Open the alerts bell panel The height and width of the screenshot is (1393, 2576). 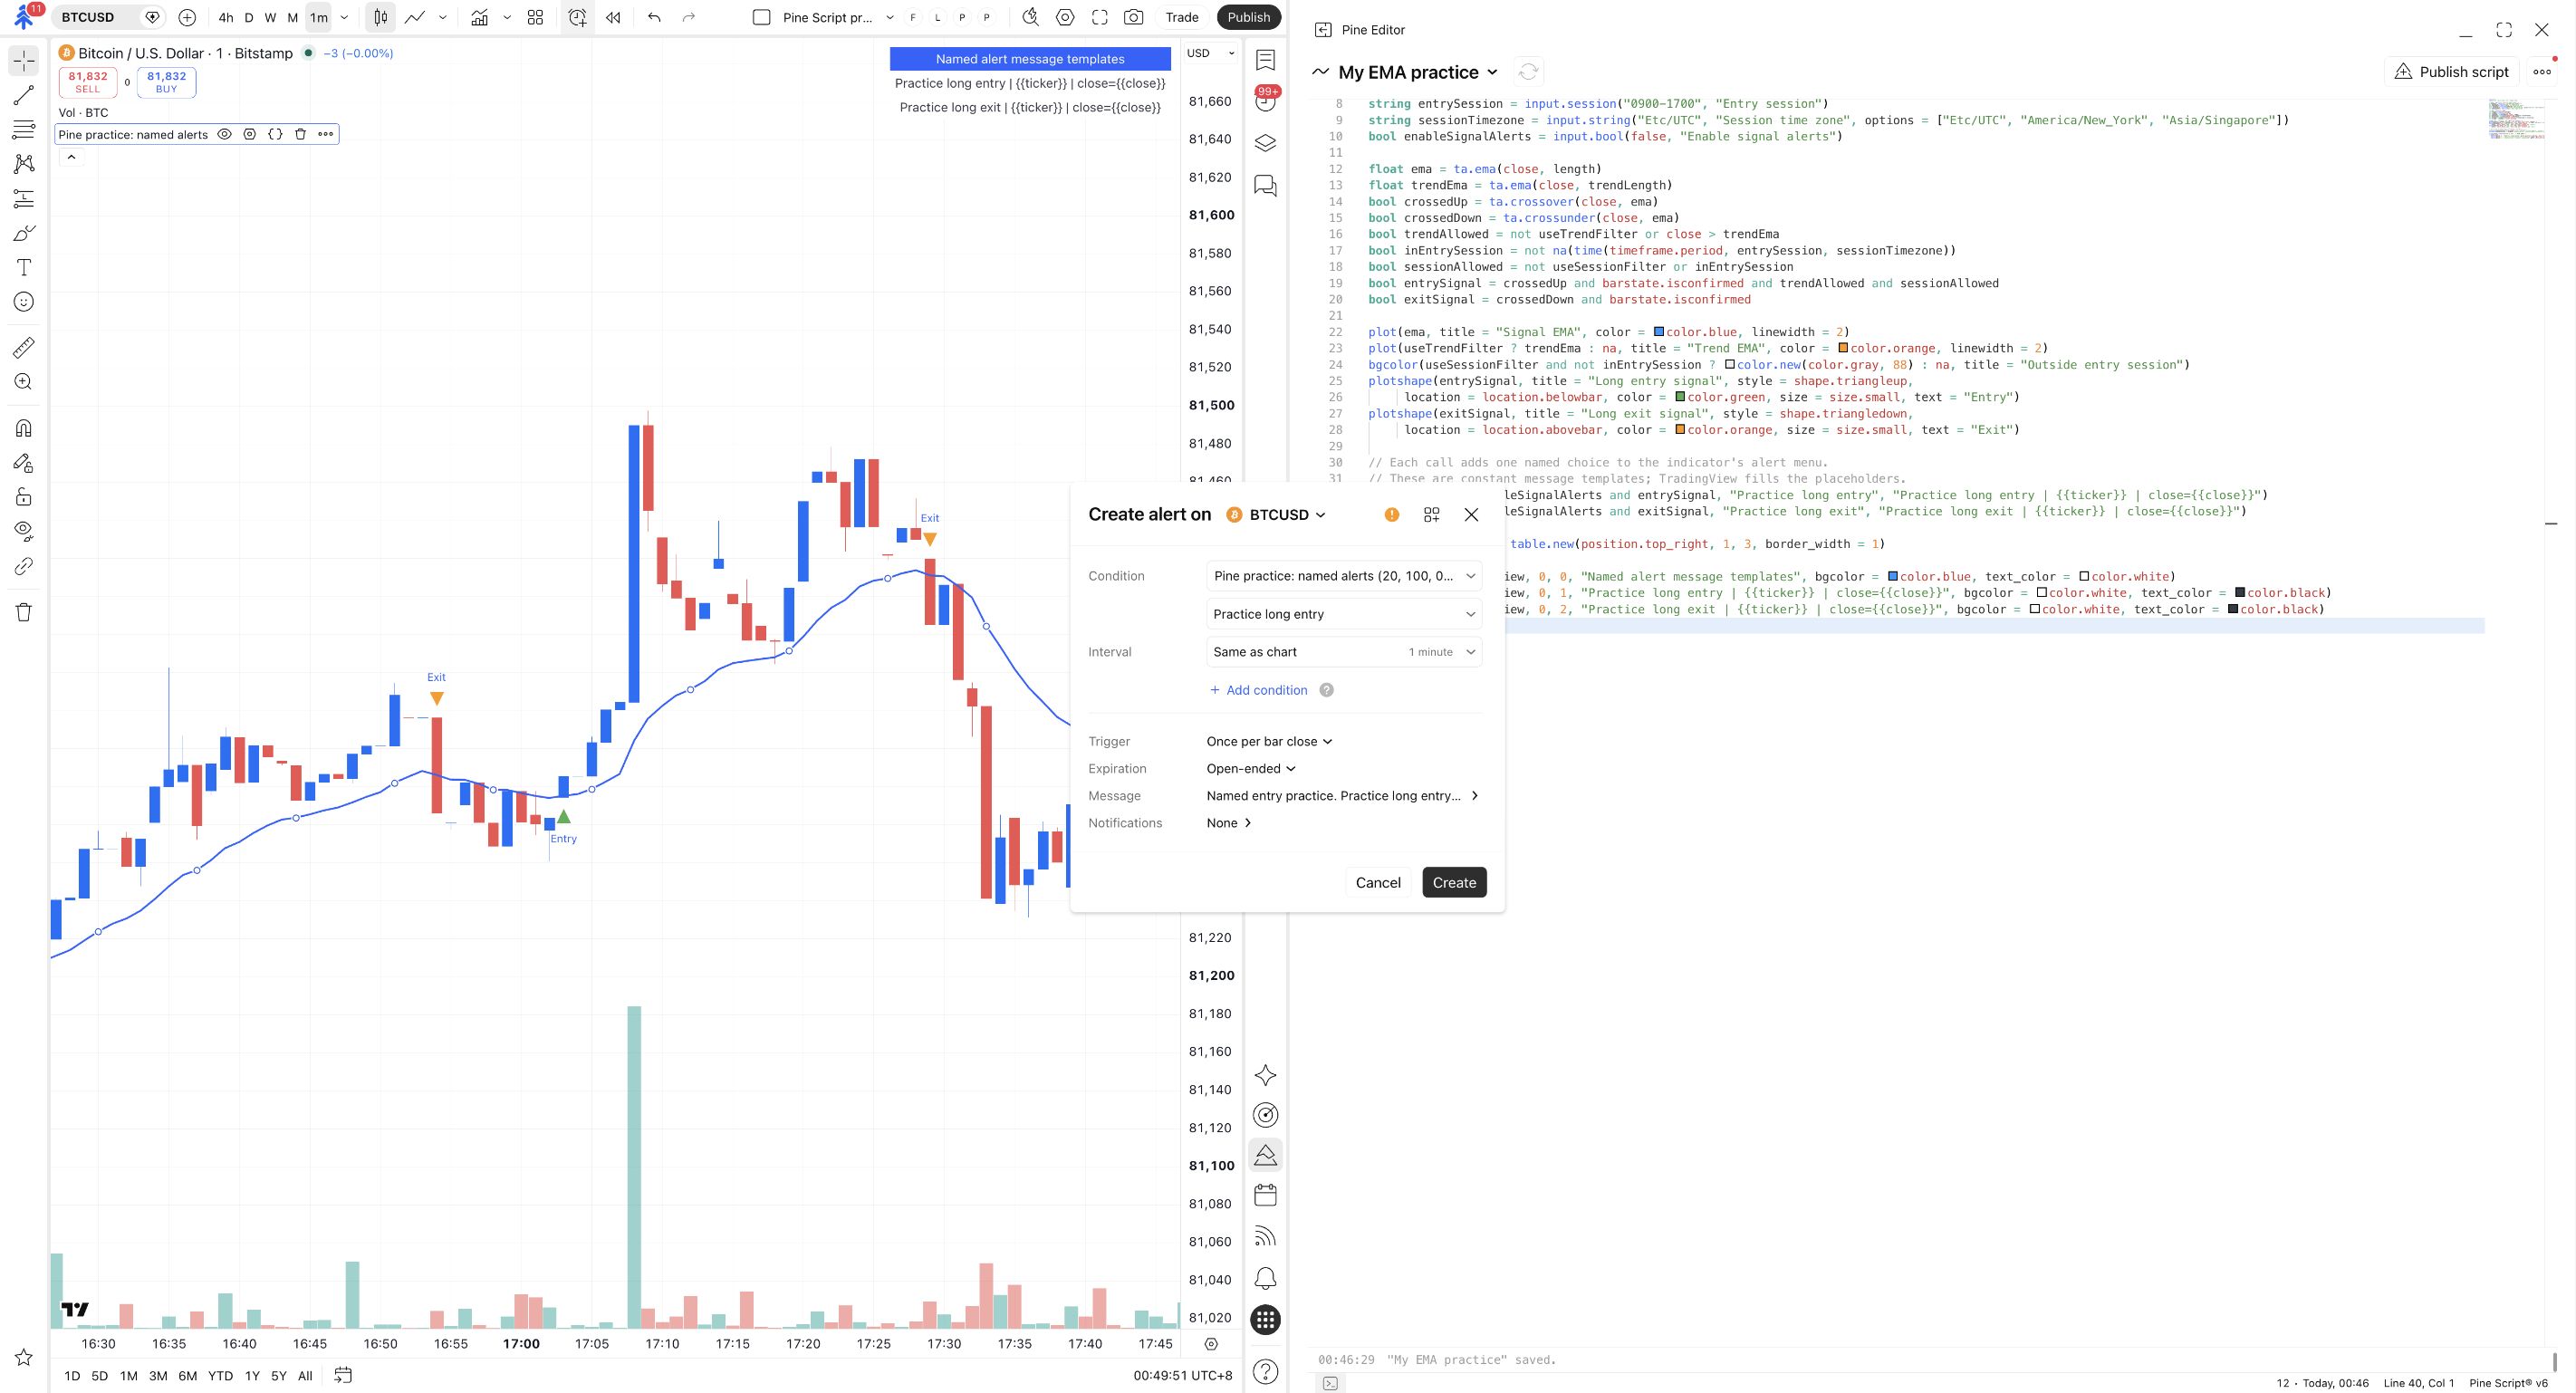point(1265,1278)
